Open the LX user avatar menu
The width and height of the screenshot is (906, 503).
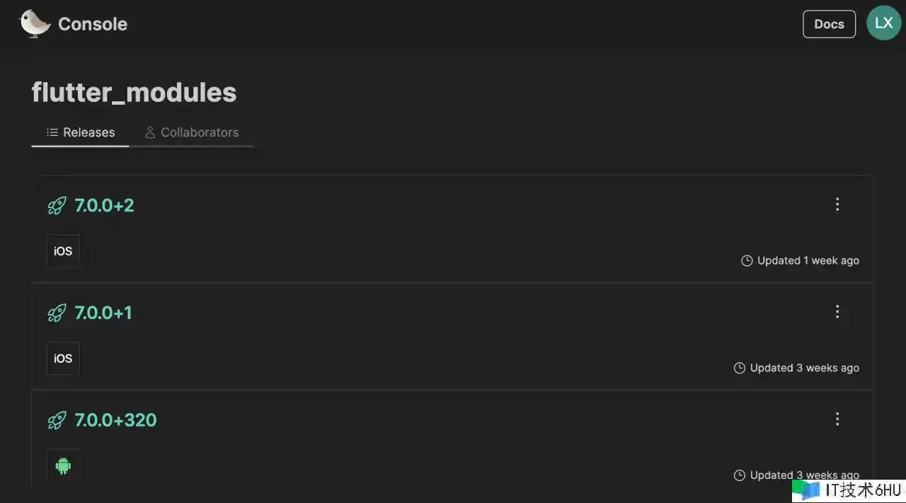883,23
